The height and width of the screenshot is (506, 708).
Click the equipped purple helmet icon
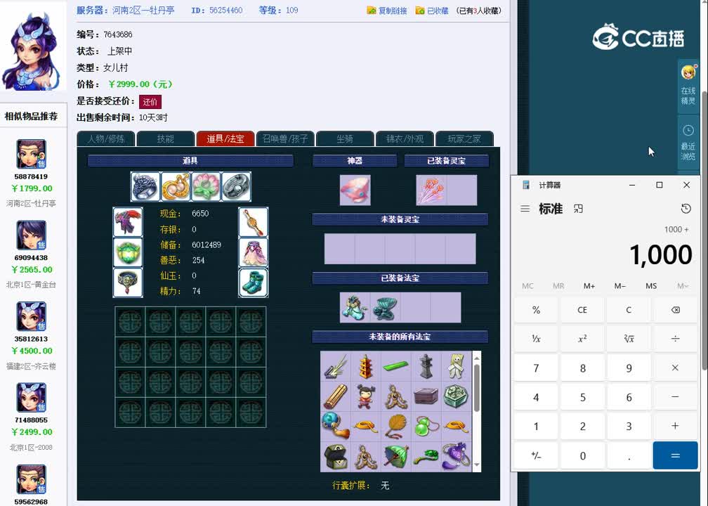pyautogui.click(x=128, y=222)
